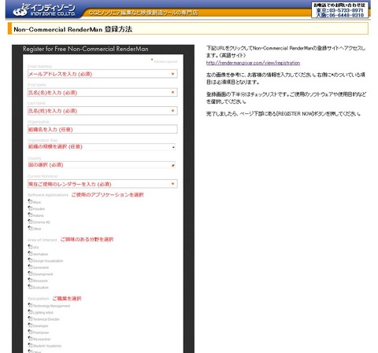Check the Developer occupation checkbox

[x=30, y=325]
